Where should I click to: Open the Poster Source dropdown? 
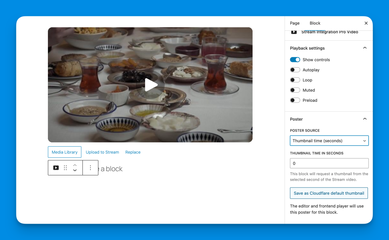tap(329, 141)
